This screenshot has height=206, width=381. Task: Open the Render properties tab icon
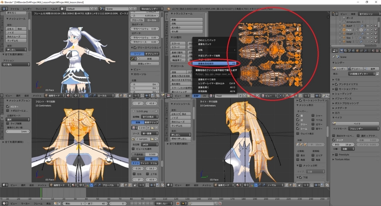tap(342, 50)
